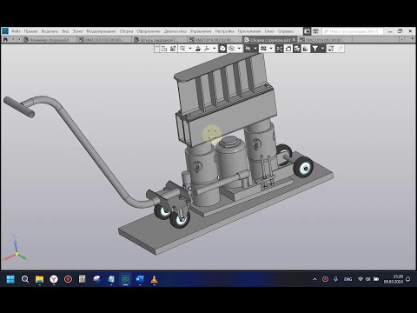417x313 pixels.
Task: Open the Оформление menu
Action: pyautogui.click(x=149, y=31)
